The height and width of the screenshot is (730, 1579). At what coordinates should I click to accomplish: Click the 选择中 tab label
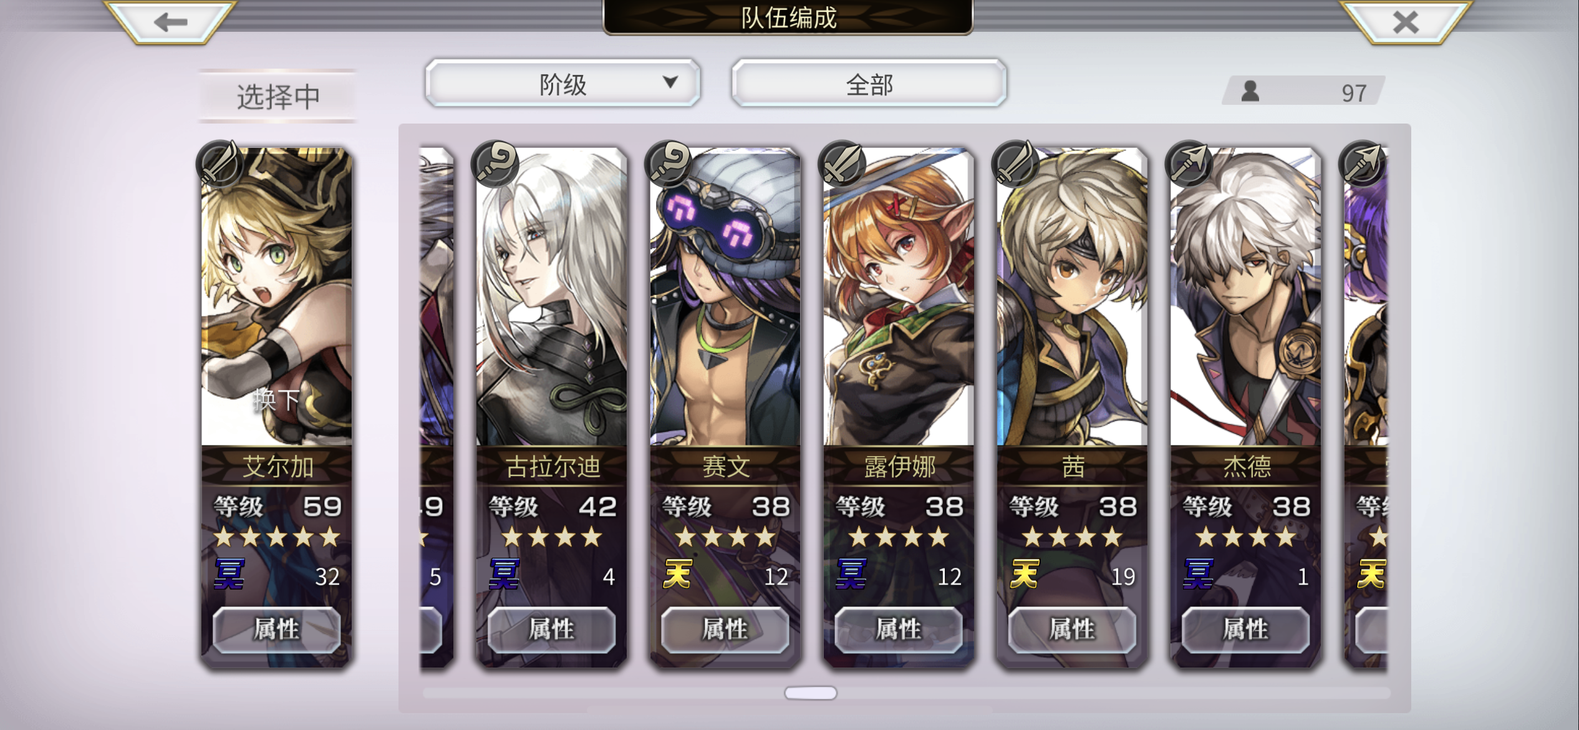278,96
